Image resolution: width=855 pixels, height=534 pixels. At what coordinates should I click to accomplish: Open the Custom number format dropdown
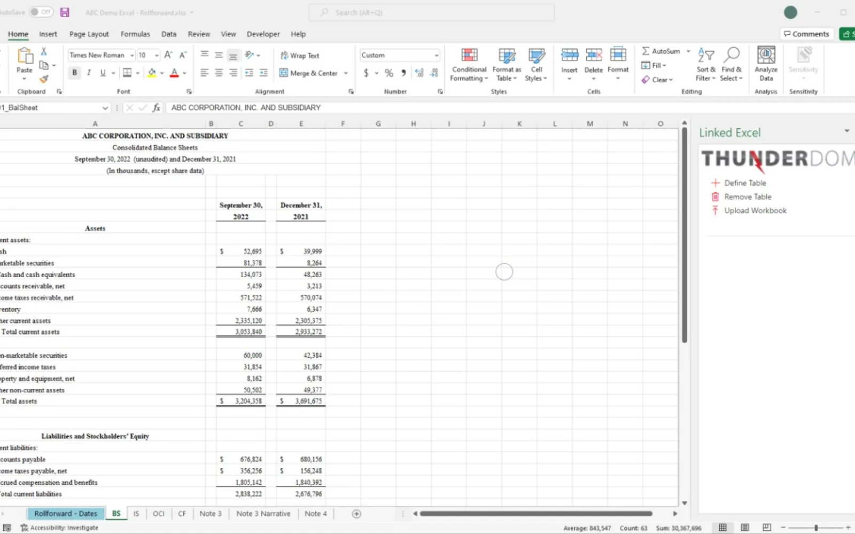click(x=437, y=56)
